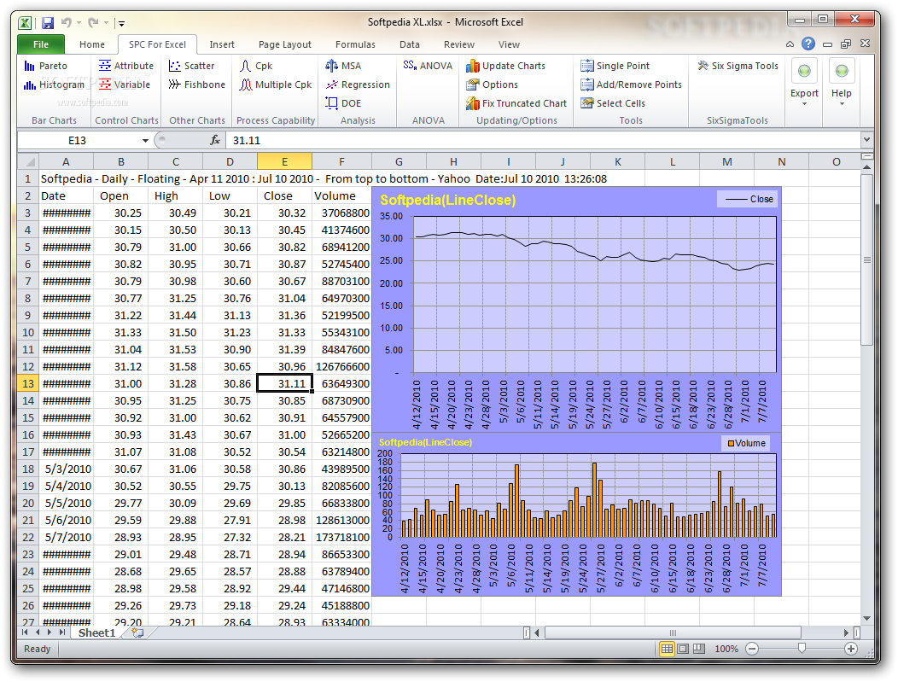Choose Single Point tool
The image size is (898, 682).
pyautogui.click(x=615, y=66)
